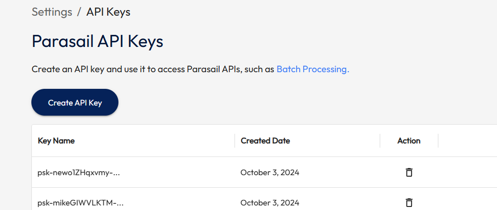Click the "Create an API key" description text
The height and width of the screenshot is (210, 497).
pyautogui.click(x=153, y=69)
